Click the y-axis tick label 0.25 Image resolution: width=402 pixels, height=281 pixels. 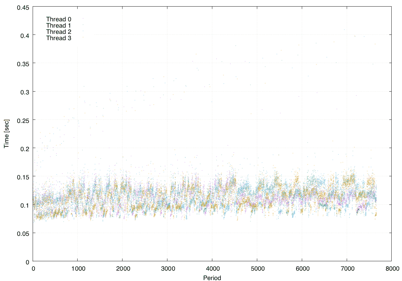click(23, 120)
